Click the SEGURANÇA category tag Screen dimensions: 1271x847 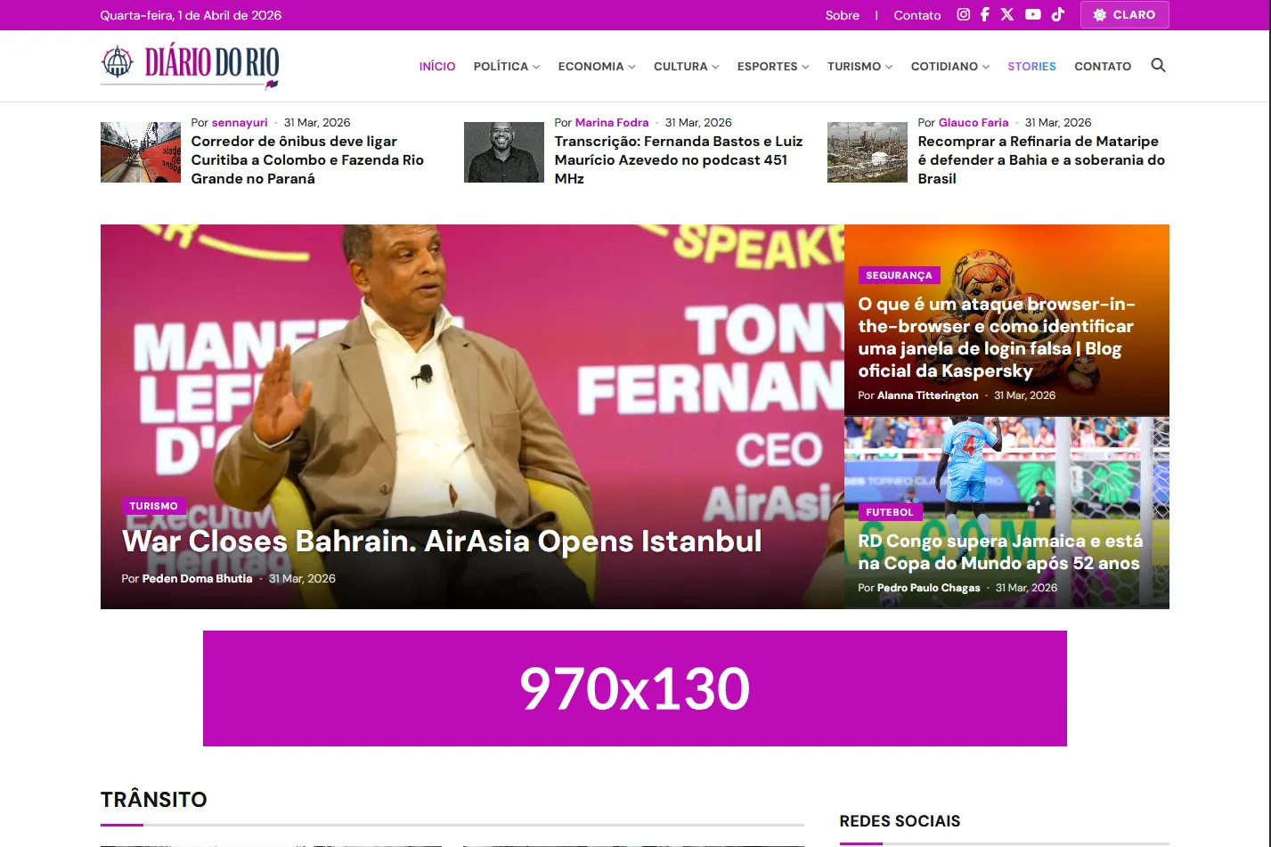(x=899, y=275)
